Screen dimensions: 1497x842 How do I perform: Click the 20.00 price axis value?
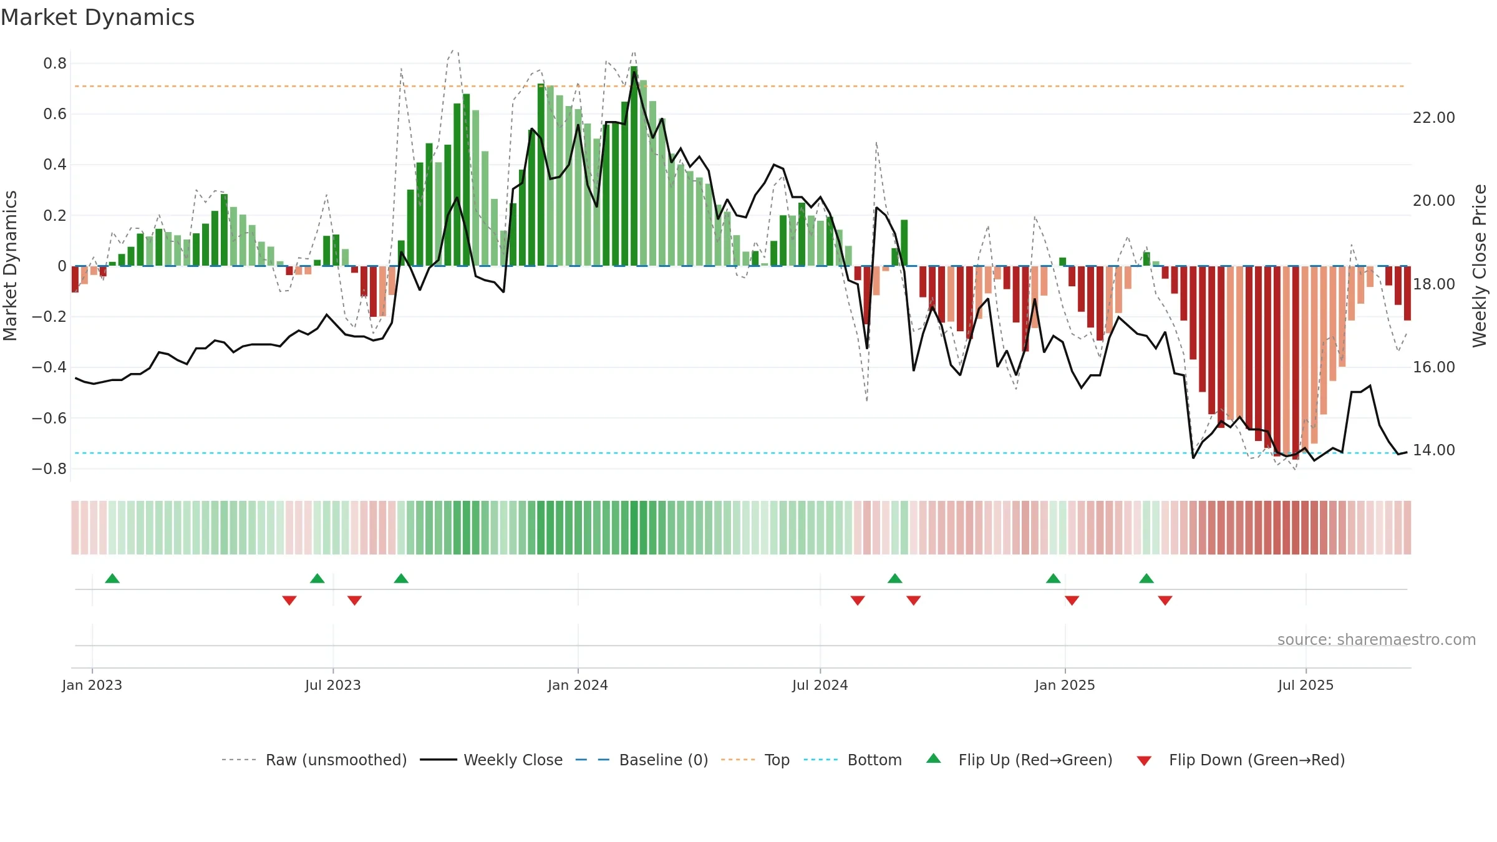pos(1434,201)
